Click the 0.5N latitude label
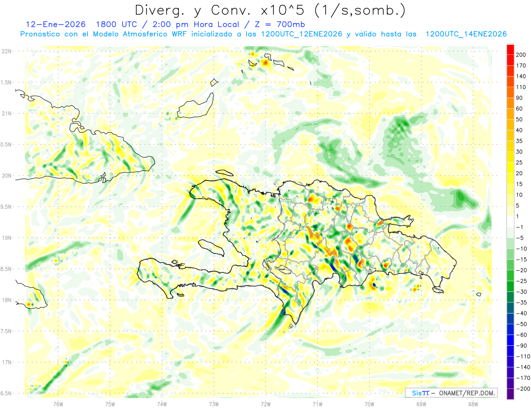 coord(6,145)
